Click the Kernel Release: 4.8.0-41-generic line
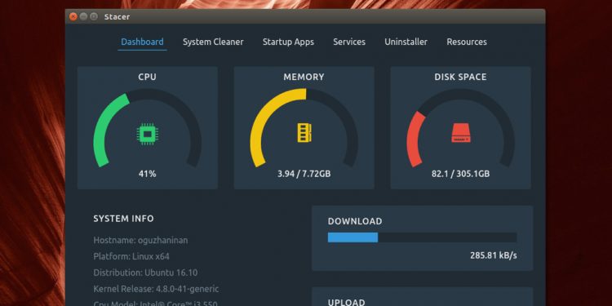 [156, 289]
